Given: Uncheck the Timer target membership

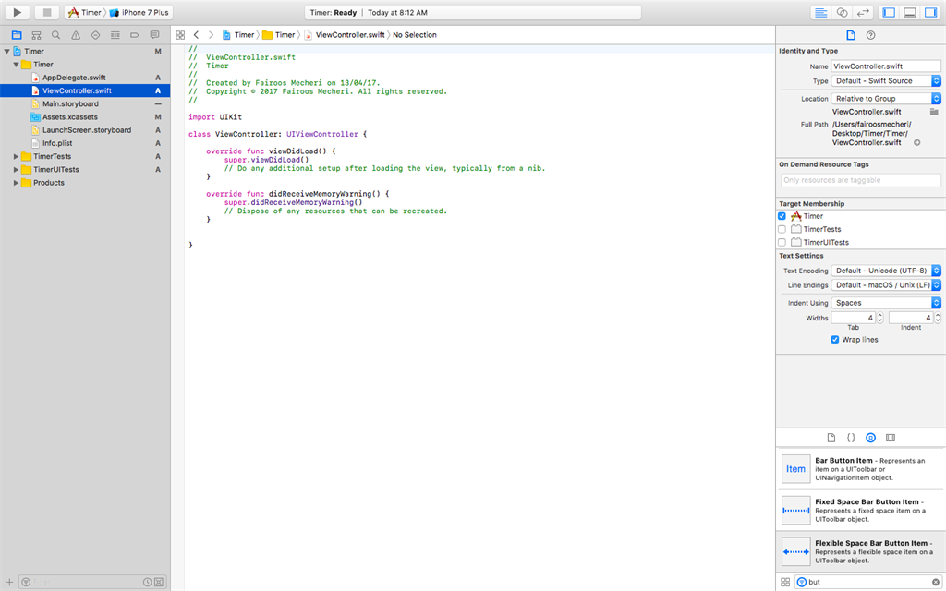Looking at the screenshot, I should point(782,216).
